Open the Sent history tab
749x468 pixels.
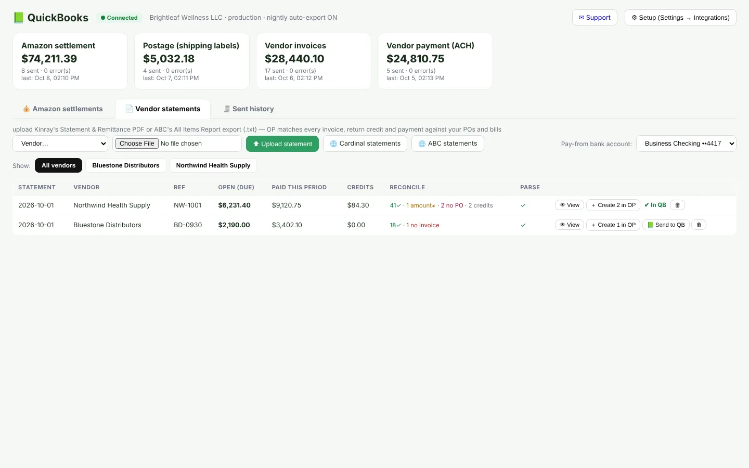(x=249, y=109)
